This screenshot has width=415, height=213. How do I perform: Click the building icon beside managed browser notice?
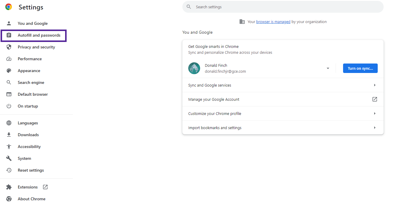point(242,22)
